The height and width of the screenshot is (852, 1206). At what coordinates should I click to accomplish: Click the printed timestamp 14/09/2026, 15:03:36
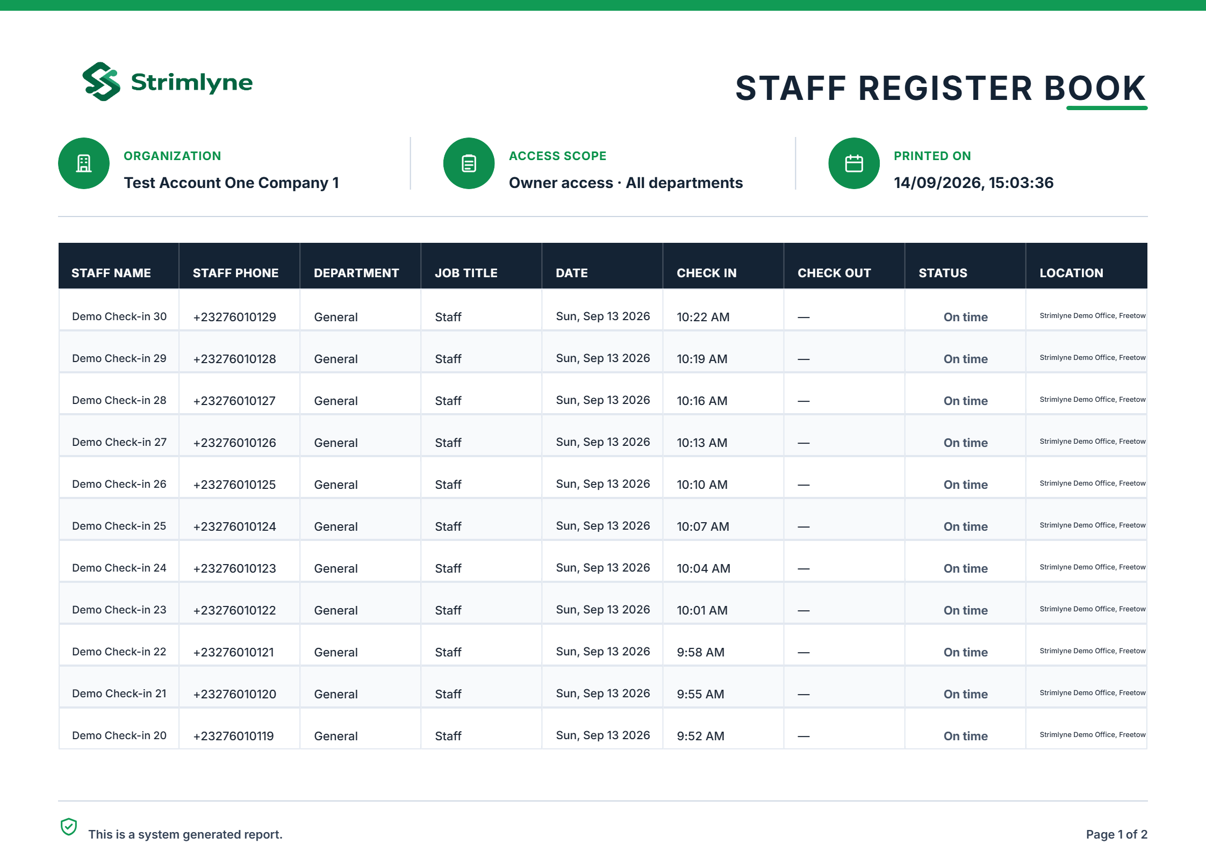pos(973,183)
